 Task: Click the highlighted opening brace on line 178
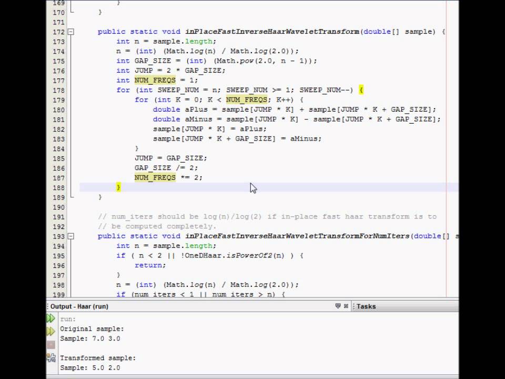pyautogui.click(x=361, y=90)
